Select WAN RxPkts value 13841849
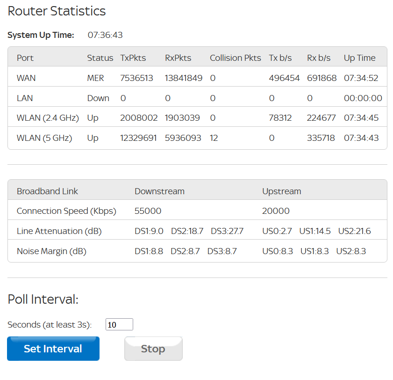This screenshot has width=393, height=380. (183, 78)
